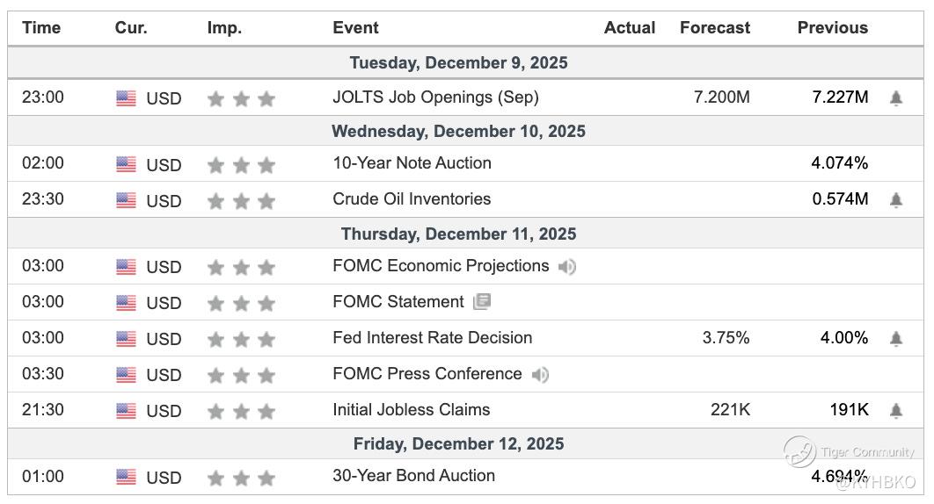Image resolution: width=934 pixels, height=504 pixels.
Task: Click importance stars for 10-Year Note Auction
Action: pyautogui.click(x=241, y=165)
